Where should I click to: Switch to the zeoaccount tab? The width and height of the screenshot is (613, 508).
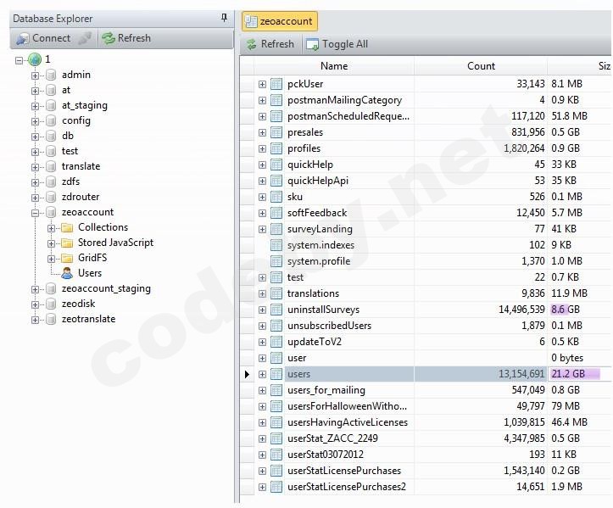[x=280, y=21]
